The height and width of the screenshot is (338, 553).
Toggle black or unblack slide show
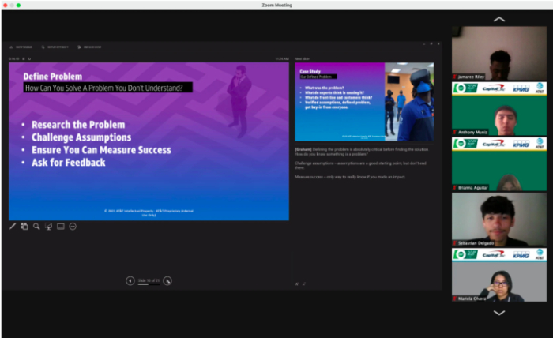point(48,227)
